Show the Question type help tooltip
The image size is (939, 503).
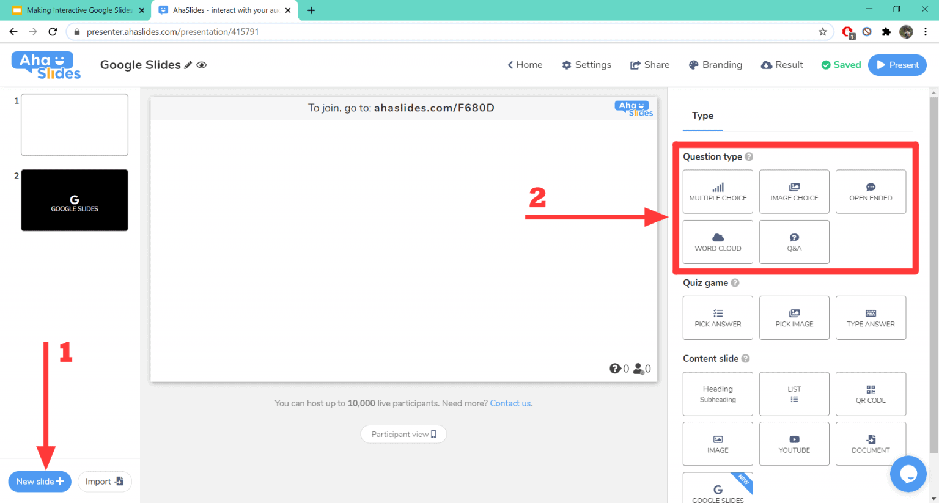coord(749,157)
